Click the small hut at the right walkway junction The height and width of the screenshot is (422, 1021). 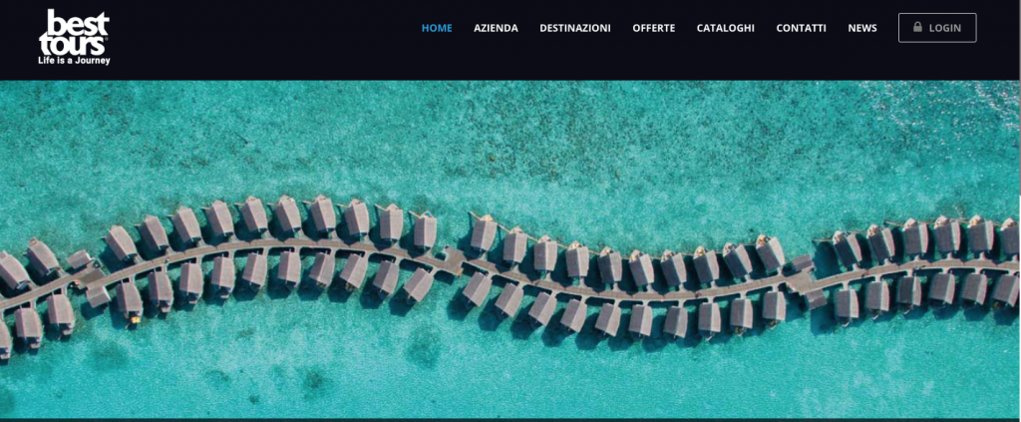(x=803, y=263)
